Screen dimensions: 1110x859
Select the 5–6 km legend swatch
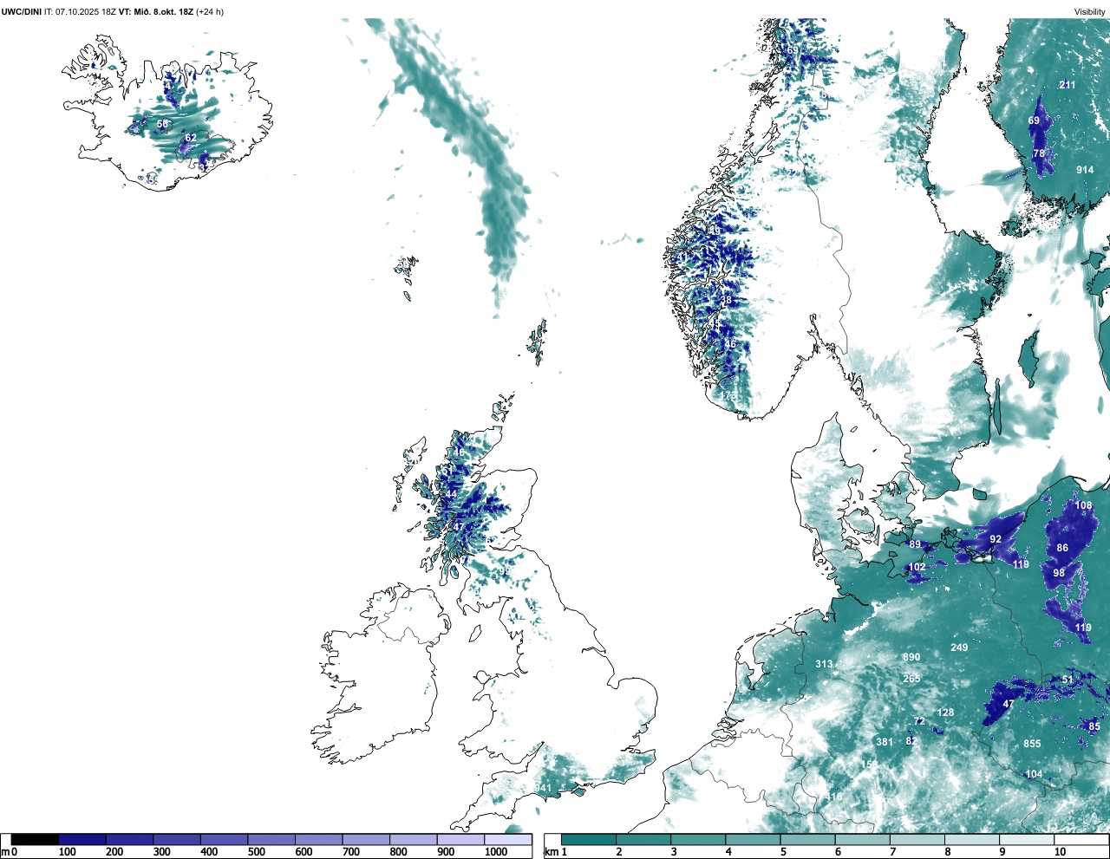[x=808, y=839]
